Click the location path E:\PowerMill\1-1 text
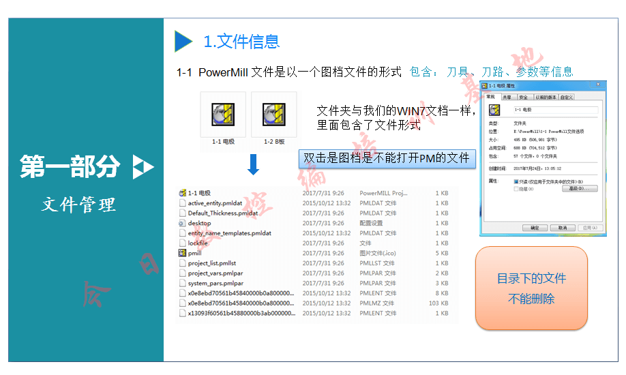 pyautogui.click(x=548, y=132)
